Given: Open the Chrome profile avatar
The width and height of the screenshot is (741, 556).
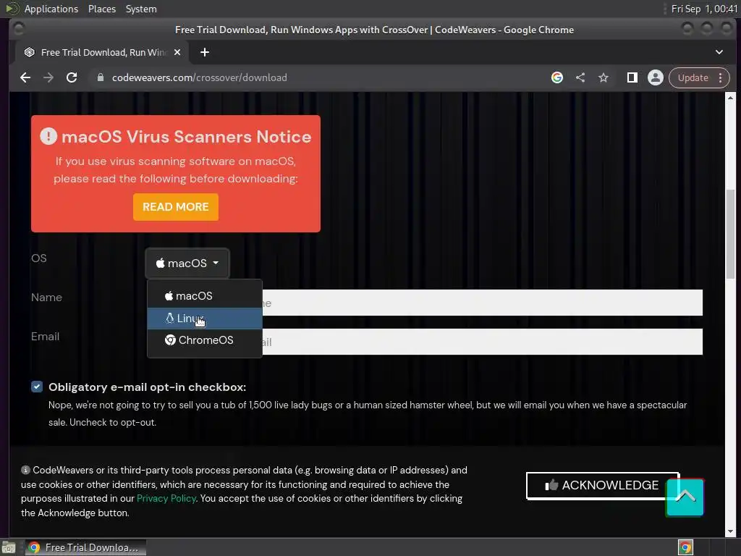Looking at the screenshot, I should pyautogui.click(x=656, y=77).
